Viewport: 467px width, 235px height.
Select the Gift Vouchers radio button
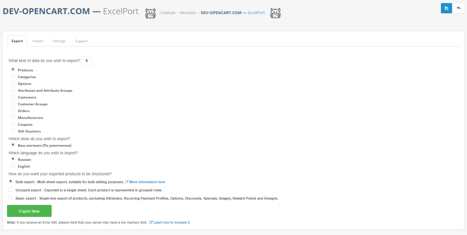[13, 130]
